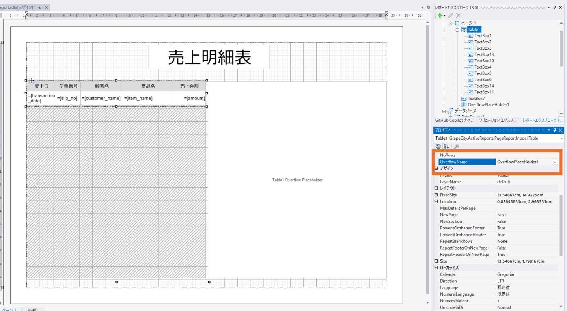Click the table move handle icon

(32, 80)
